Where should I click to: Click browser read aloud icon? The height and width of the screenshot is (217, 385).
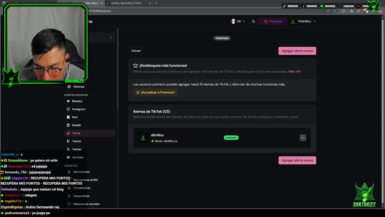click(x=328, y=11)
